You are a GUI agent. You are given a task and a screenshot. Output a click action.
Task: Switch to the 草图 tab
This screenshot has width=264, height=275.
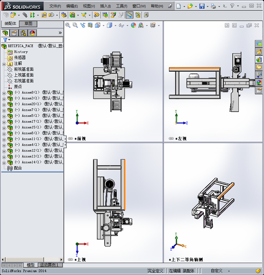coord(28,24)
